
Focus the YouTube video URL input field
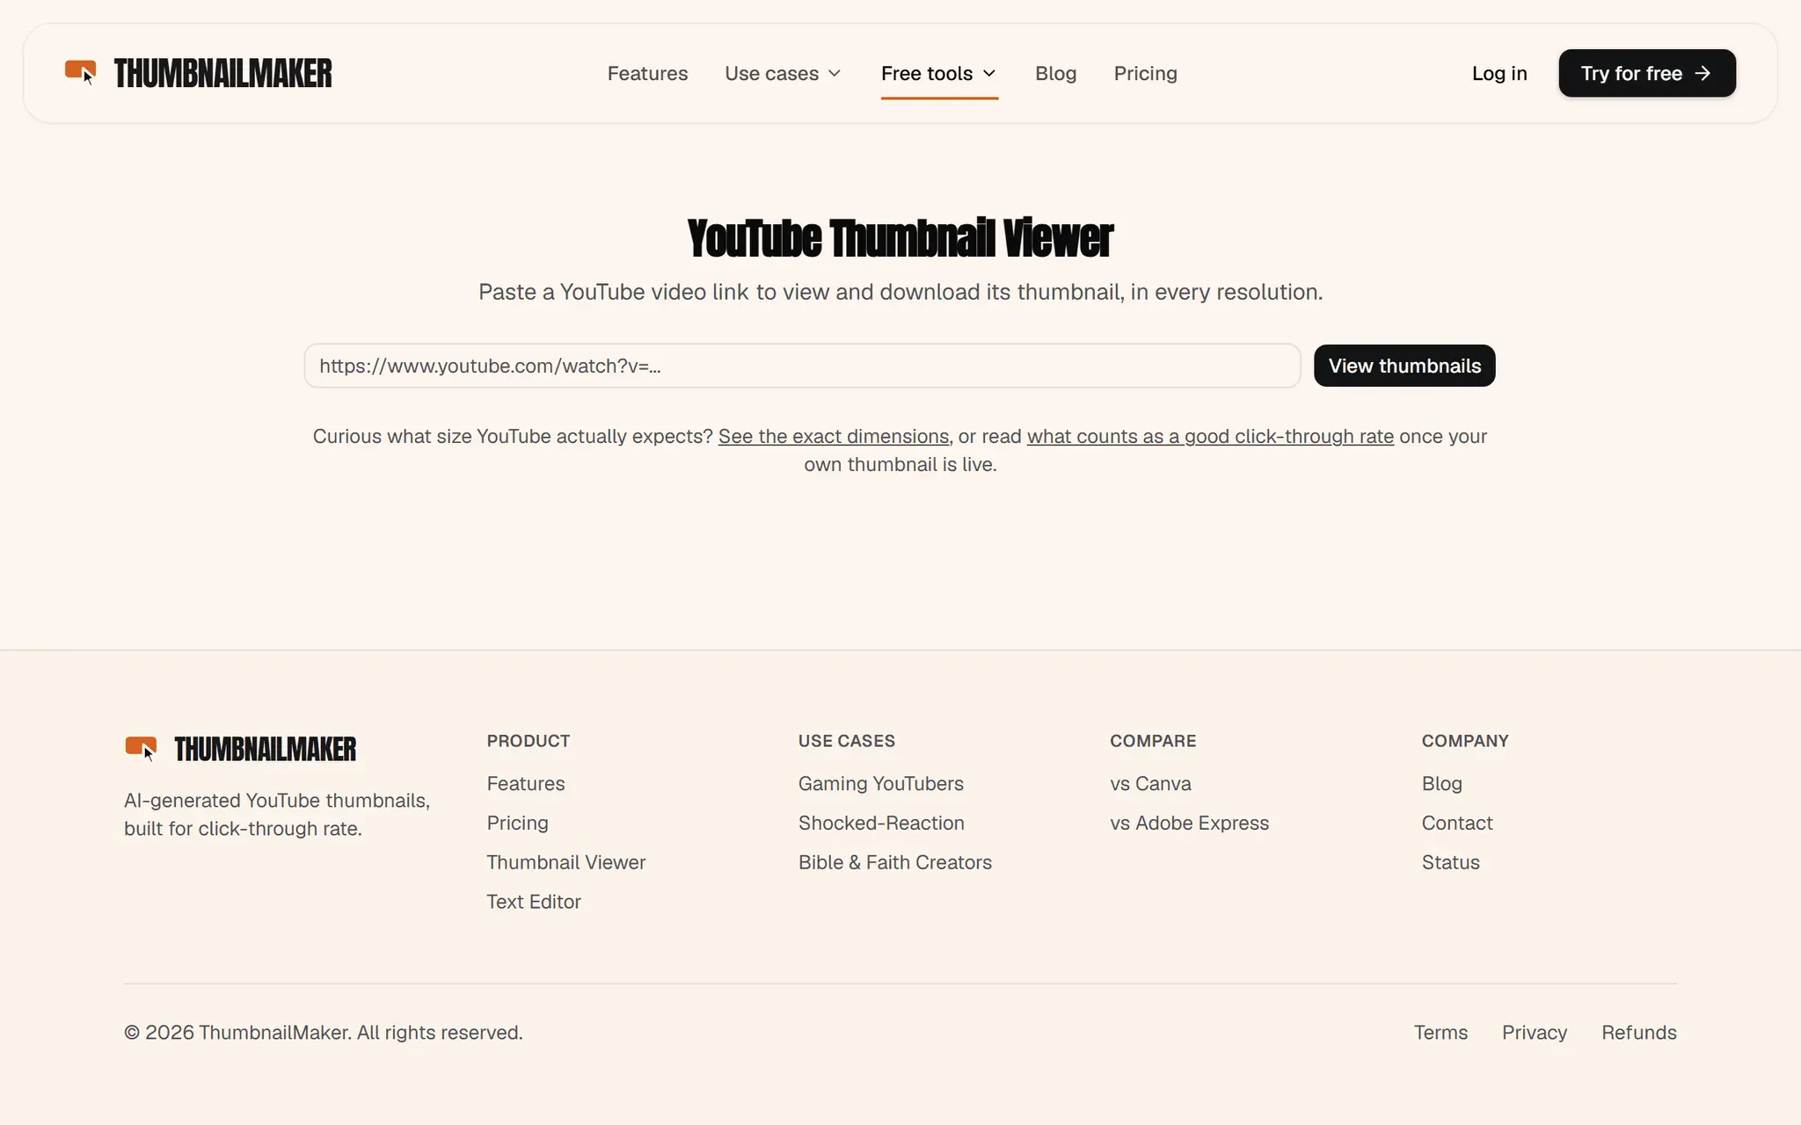(802, 366)
